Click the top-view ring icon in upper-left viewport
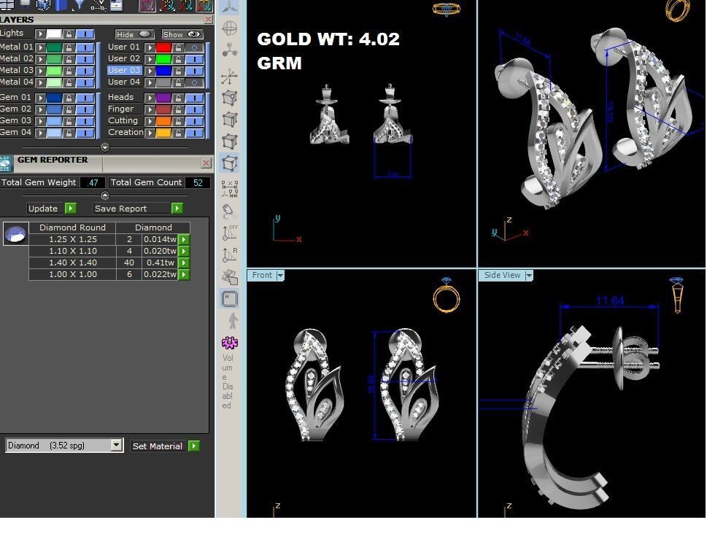Image resolution: width=707 pixels, height=544 pixels. click(447, 9)
